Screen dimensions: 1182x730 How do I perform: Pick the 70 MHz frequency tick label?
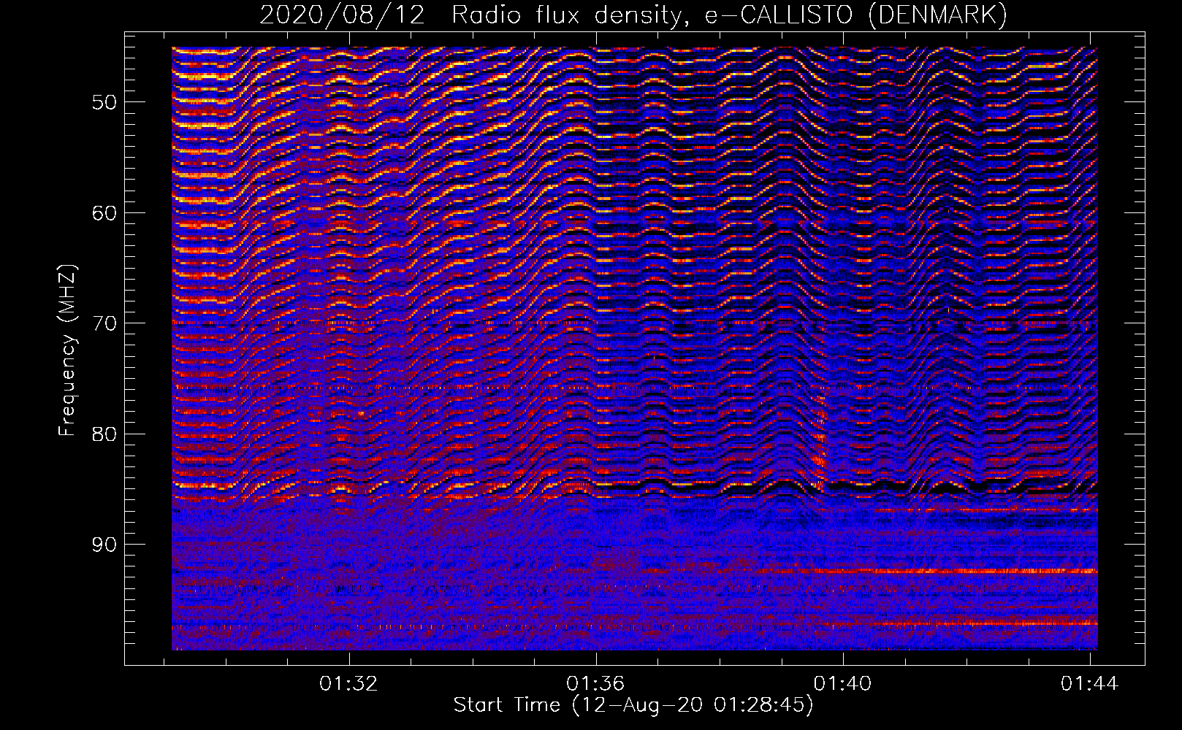(x=104, y=323)
